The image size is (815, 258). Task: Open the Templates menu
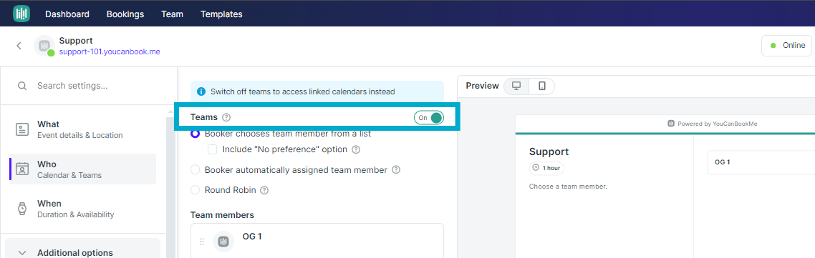[x=221, y=14]
